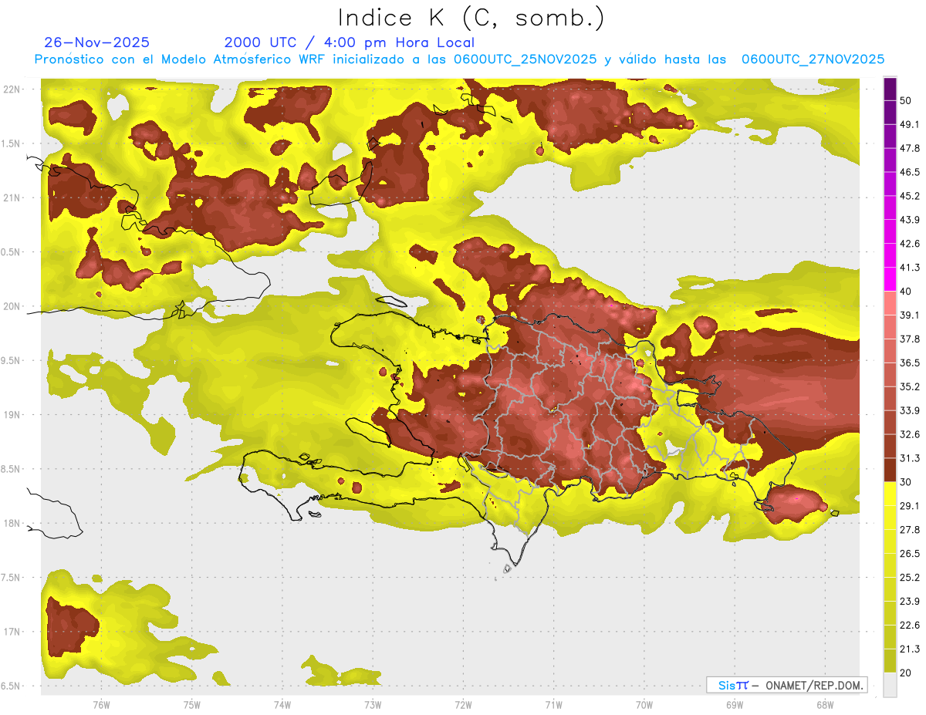
Task: Click the '32.6' value on the color scale
Action: coord(910,434)
